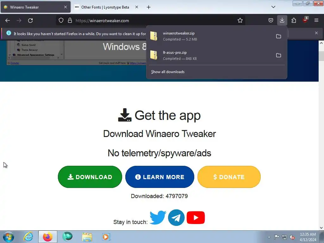The image size is (324, 243).
Task: Click the green DOWNLOAD button
Action: 90,177
